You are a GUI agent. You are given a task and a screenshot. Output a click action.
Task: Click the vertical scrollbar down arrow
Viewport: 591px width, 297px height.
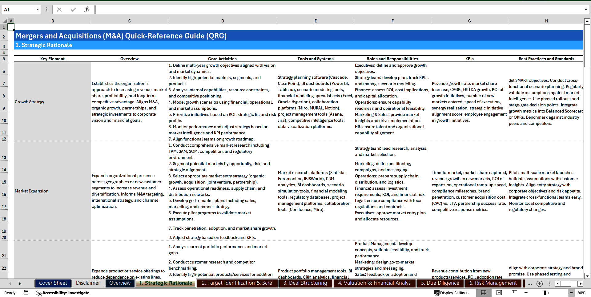(x=587, y=276)
